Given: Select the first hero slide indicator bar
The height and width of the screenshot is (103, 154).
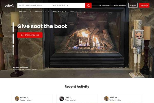Looking at the screenshot, I should pyautogui.click(x=13, y=27).
